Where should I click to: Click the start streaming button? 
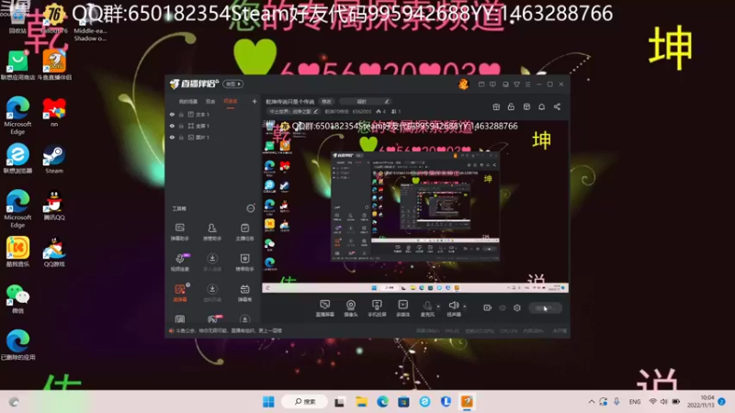pos(545,308)
